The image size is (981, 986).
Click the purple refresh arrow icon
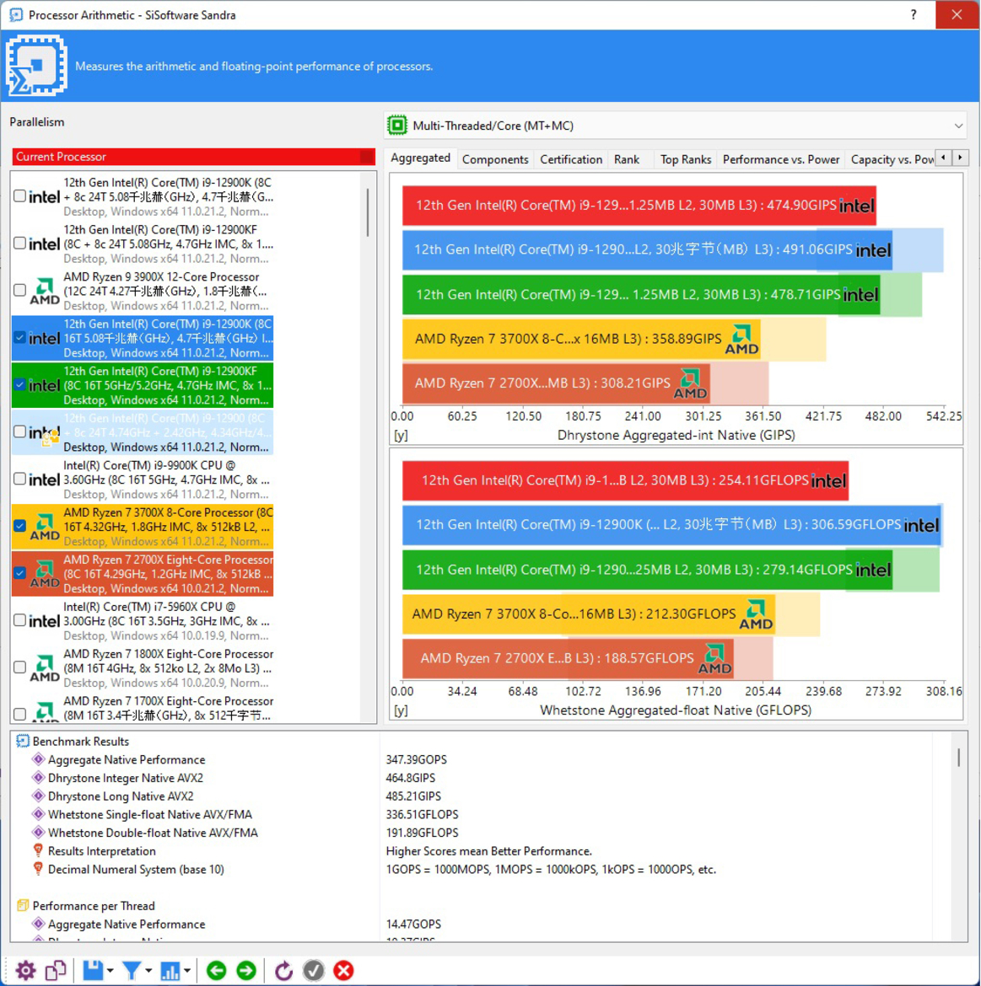283,970
